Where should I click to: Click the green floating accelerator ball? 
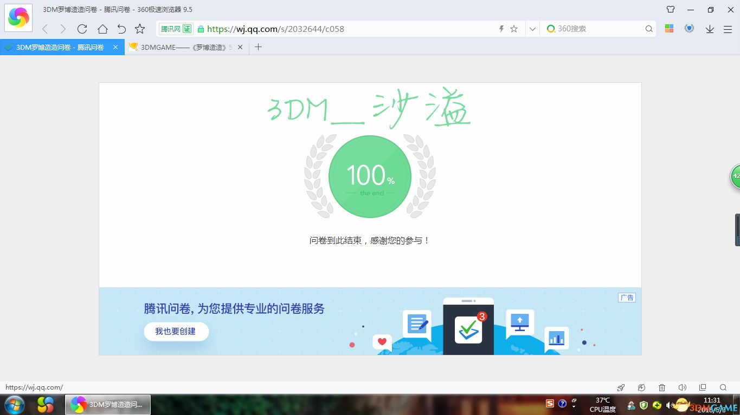736,176
